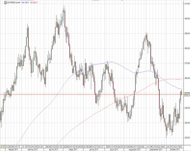
Task: Expand the MA 100 indicator dropdown
Action: coord(29,2)
